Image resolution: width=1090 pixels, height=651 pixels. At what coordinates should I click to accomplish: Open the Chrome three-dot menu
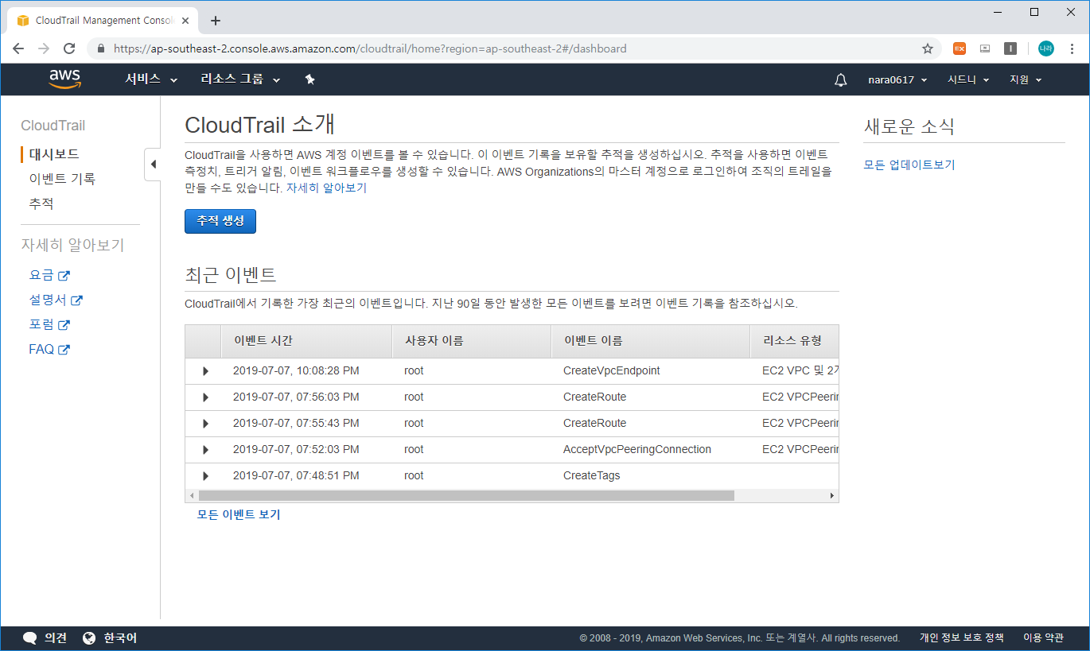coord(1072,48)
